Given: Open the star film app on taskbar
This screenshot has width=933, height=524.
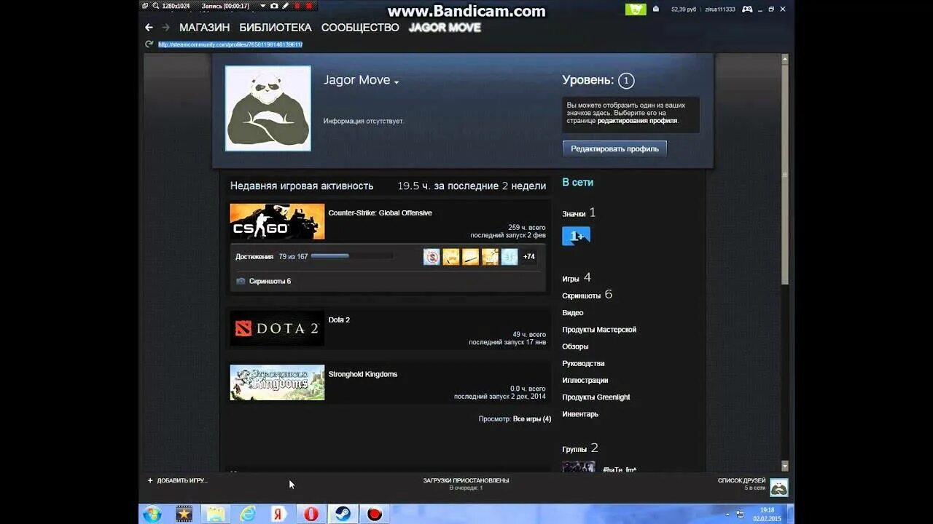Looking at the screenshot, I should click(184, 514).
